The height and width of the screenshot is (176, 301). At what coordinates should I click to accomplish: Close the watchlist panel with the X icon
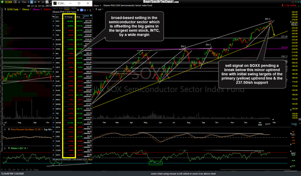tap(90, 10)
